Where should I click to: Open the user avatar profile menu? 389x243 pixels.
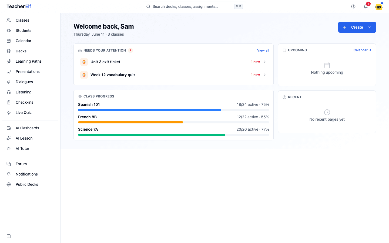(x=379, y=6)
